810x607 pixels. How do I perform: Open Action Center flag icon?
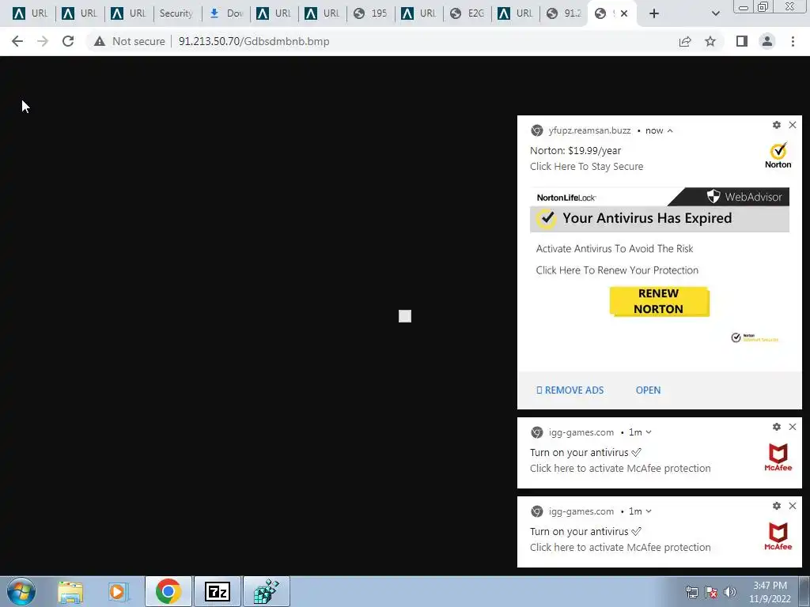point(711,592)
